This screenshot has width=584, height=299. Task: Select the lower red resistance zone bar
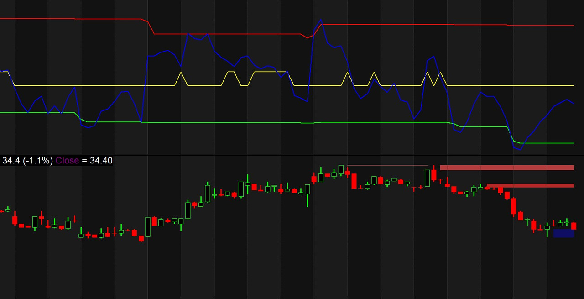tap(530, 185)
